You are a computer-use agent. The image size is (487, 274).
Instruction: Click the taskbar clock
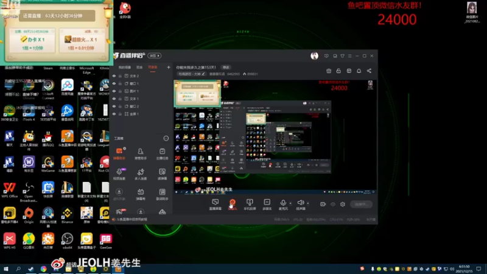point(464,269)
